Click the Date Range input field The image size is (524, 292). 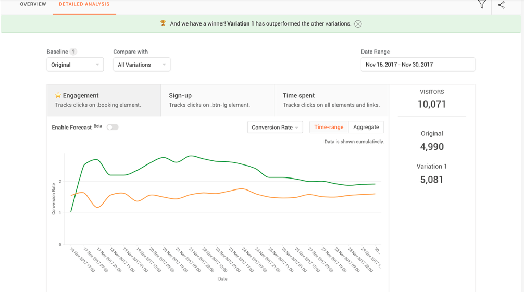[x=417, y=65]
